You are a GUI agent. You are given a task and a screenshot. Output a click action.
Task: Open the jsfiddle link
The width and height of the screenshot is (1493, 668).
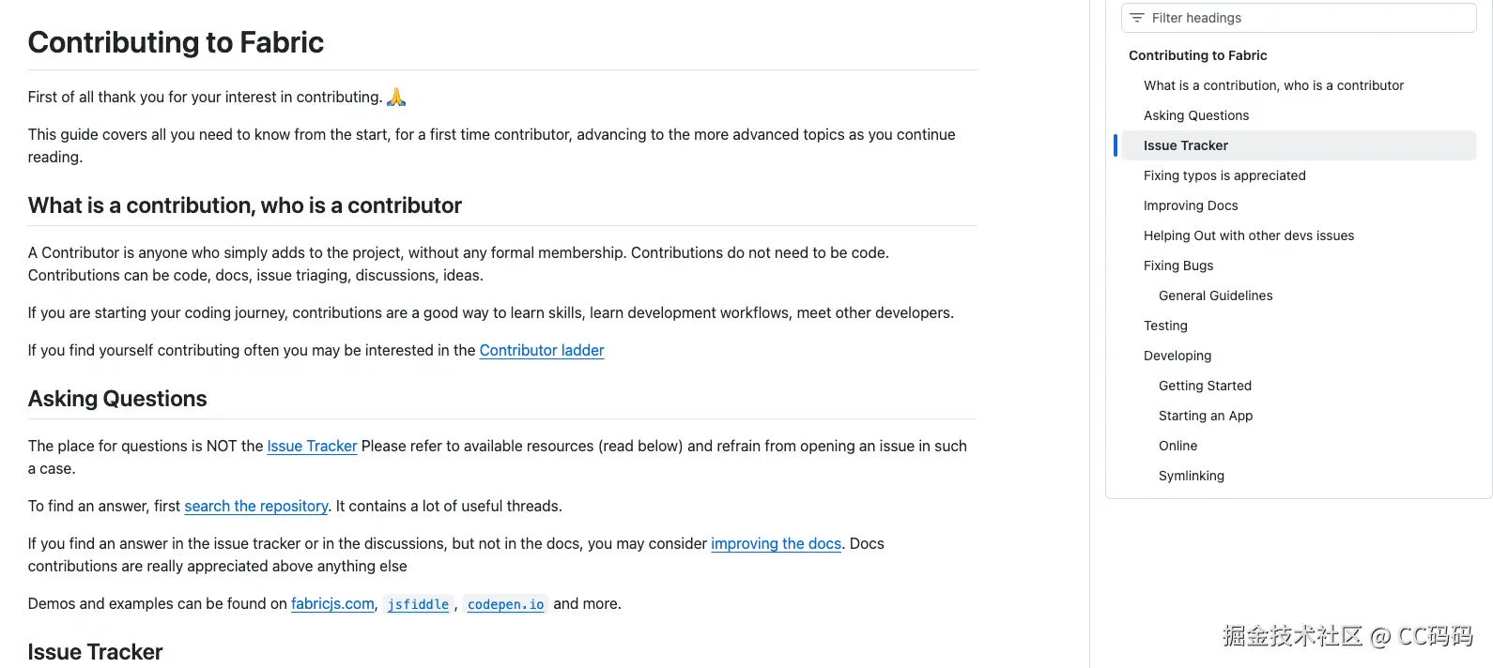pyautogui.click(x=418, y=604)
